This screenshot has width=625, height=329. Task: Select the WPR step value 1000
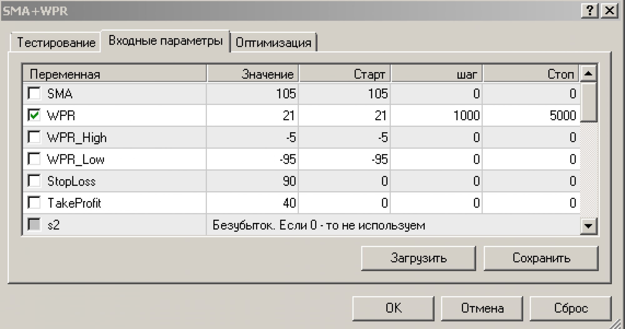466,115
